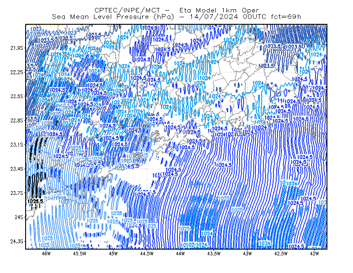Screen dimensions: 353x273
Task: Click the CPTEC/INPE/MCT title text
Action: click(x=127, y=10)
